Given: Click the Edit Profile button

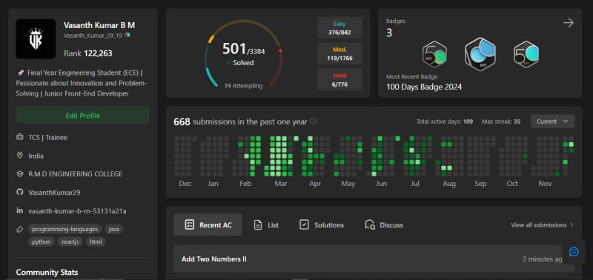Looking at the screenshot, I should click(x=83, y=116).
